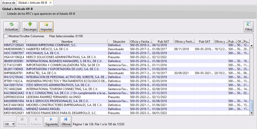Sort by the Situación column header
257x129 pixels.
click(x=119, y=41)
